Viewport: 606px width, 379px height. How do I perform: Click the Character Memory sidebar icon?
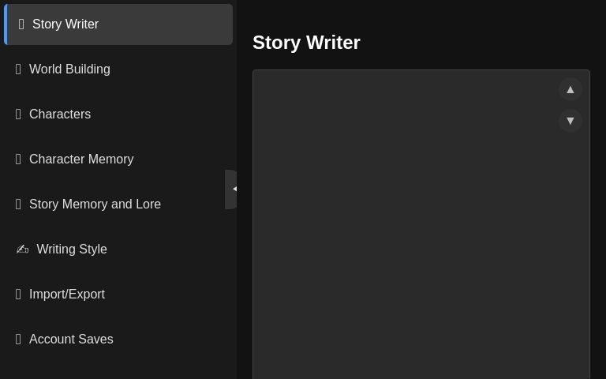tap(18, 159)
